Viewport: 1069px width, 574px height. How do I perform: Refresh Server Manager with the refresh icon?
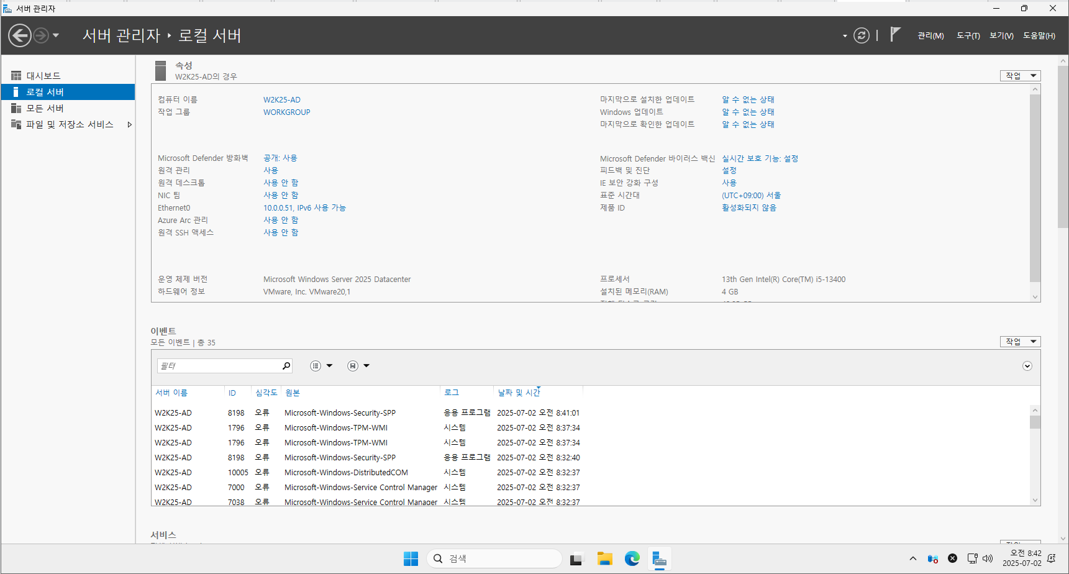click(x=862, y=35)
